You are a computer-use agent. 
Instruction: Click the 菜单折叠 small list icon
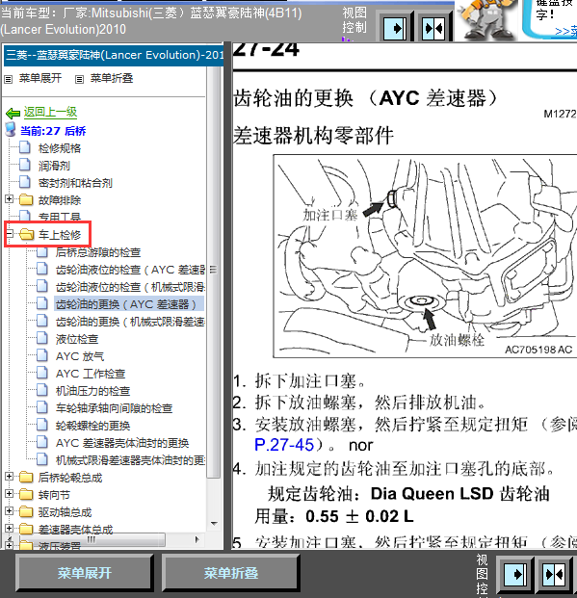tap(79, 79)
